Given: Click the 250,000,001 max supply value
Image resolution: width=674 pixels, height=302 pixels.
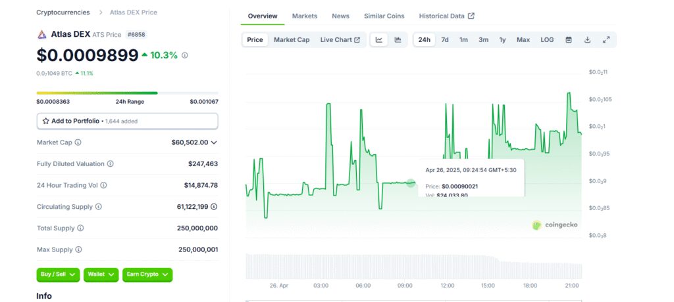Looking at the screenshot, I should pyautogui.click(x=198, y=249).
